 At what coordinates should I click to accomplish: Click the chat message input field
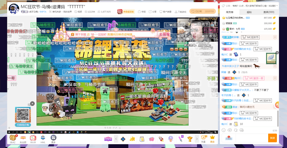click(x=244, y=138)
